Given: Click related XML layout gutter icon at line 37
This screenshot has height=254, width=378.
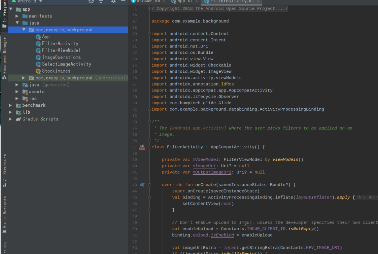Looking at the screenshot, I should click(x=142, y=147).
